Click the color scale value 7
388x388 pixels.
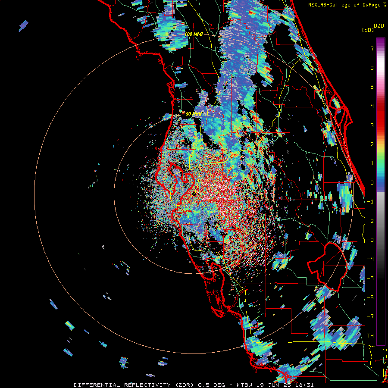(x=372, y=48)
